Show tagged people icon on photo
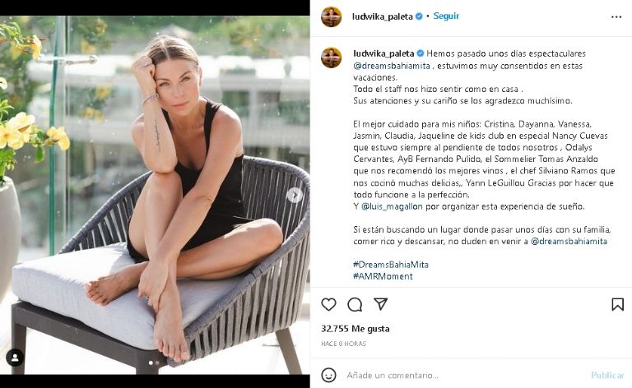632x388 pixels. (15, 358)
